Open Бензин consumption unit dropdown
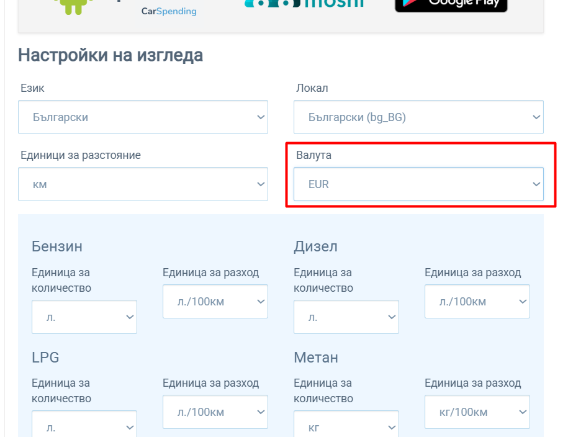Viewport: 568px width, 437px height. coord(215,302)
